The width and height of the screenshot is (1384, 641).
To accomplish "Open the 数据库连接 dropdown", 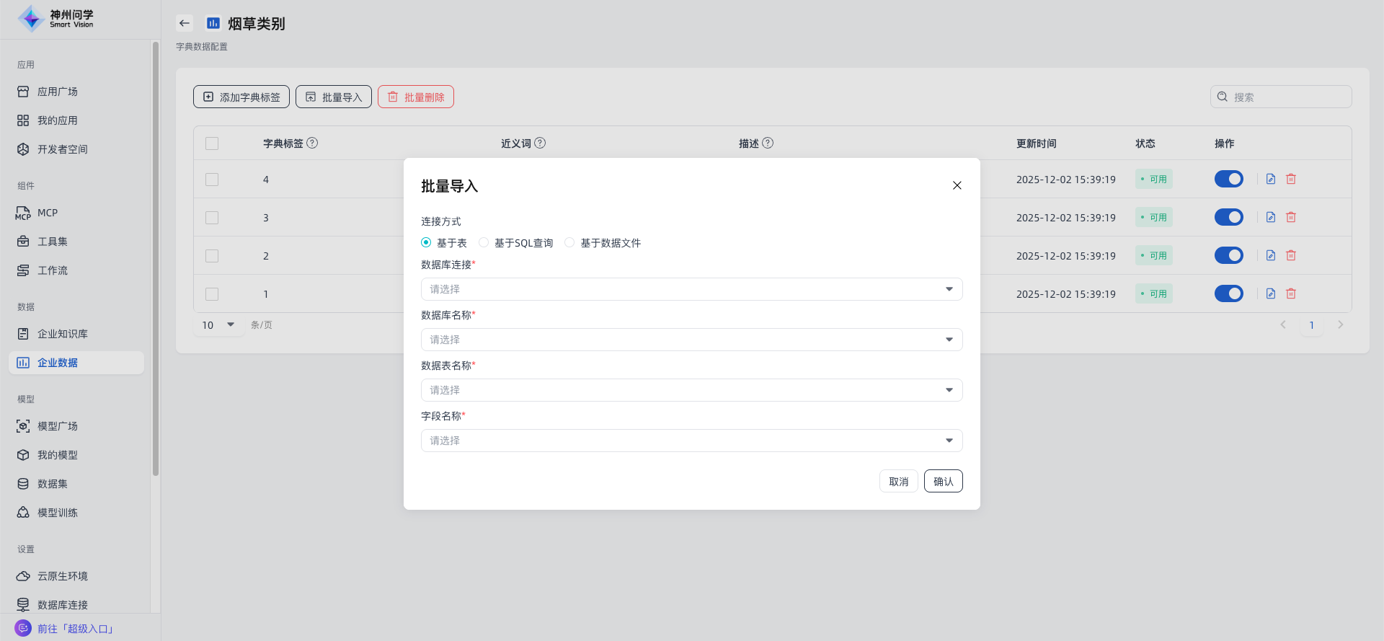I will click(691, 289).
